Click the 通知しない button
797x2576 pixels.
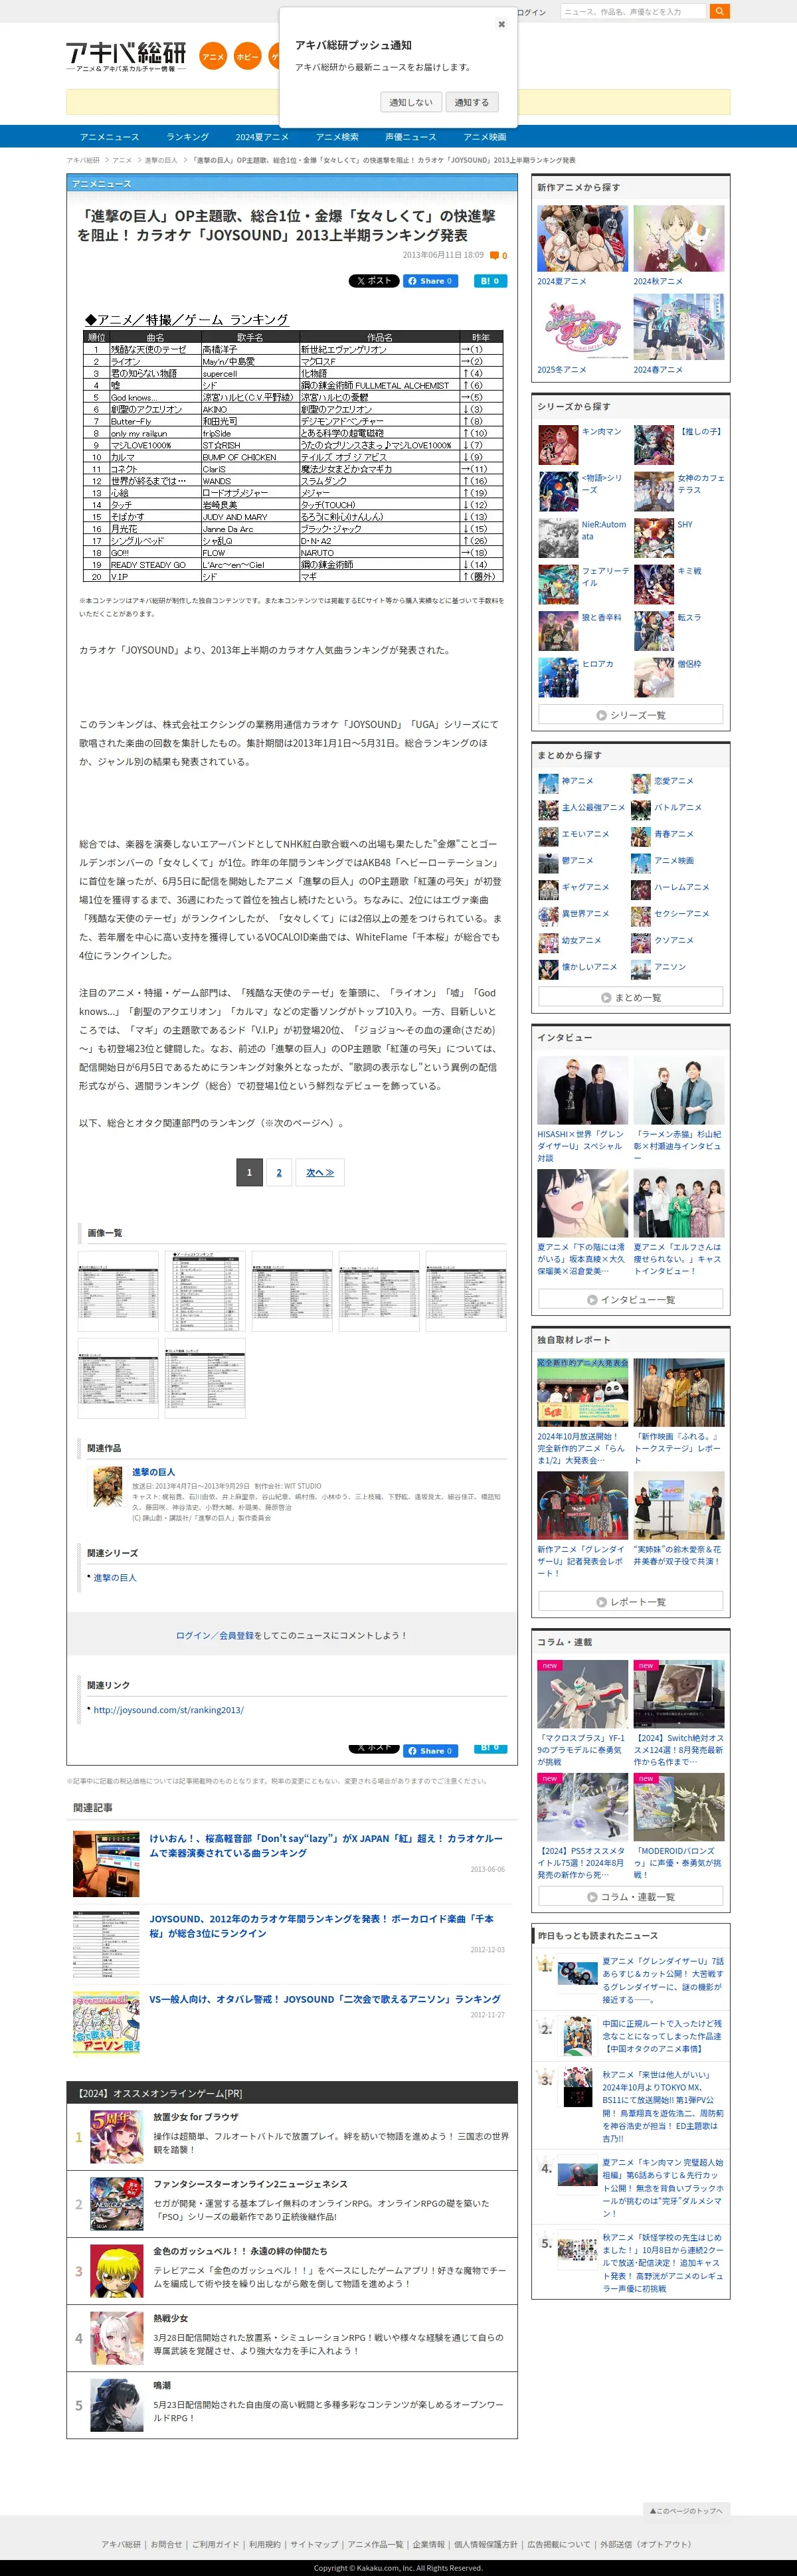tap(411, 102)
